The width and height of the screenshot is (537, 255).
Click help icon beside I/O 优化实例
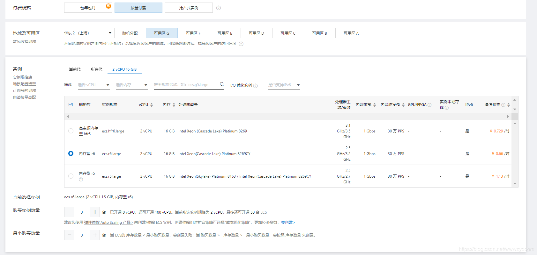pyautogui.click(x=256, y=86)
